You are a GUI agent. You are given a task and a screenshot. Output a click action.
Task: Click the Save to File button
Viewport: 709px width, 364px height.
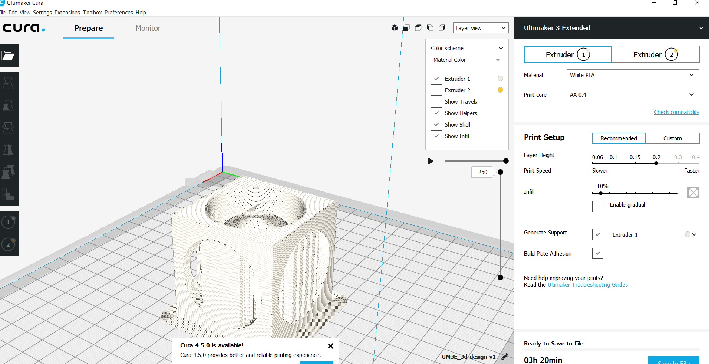(x=674, y=361)
